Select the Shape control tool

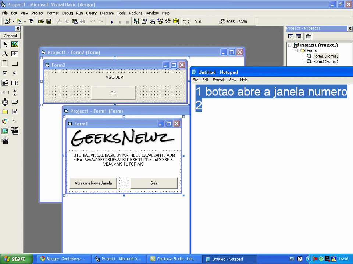click(x=5, y=121)
